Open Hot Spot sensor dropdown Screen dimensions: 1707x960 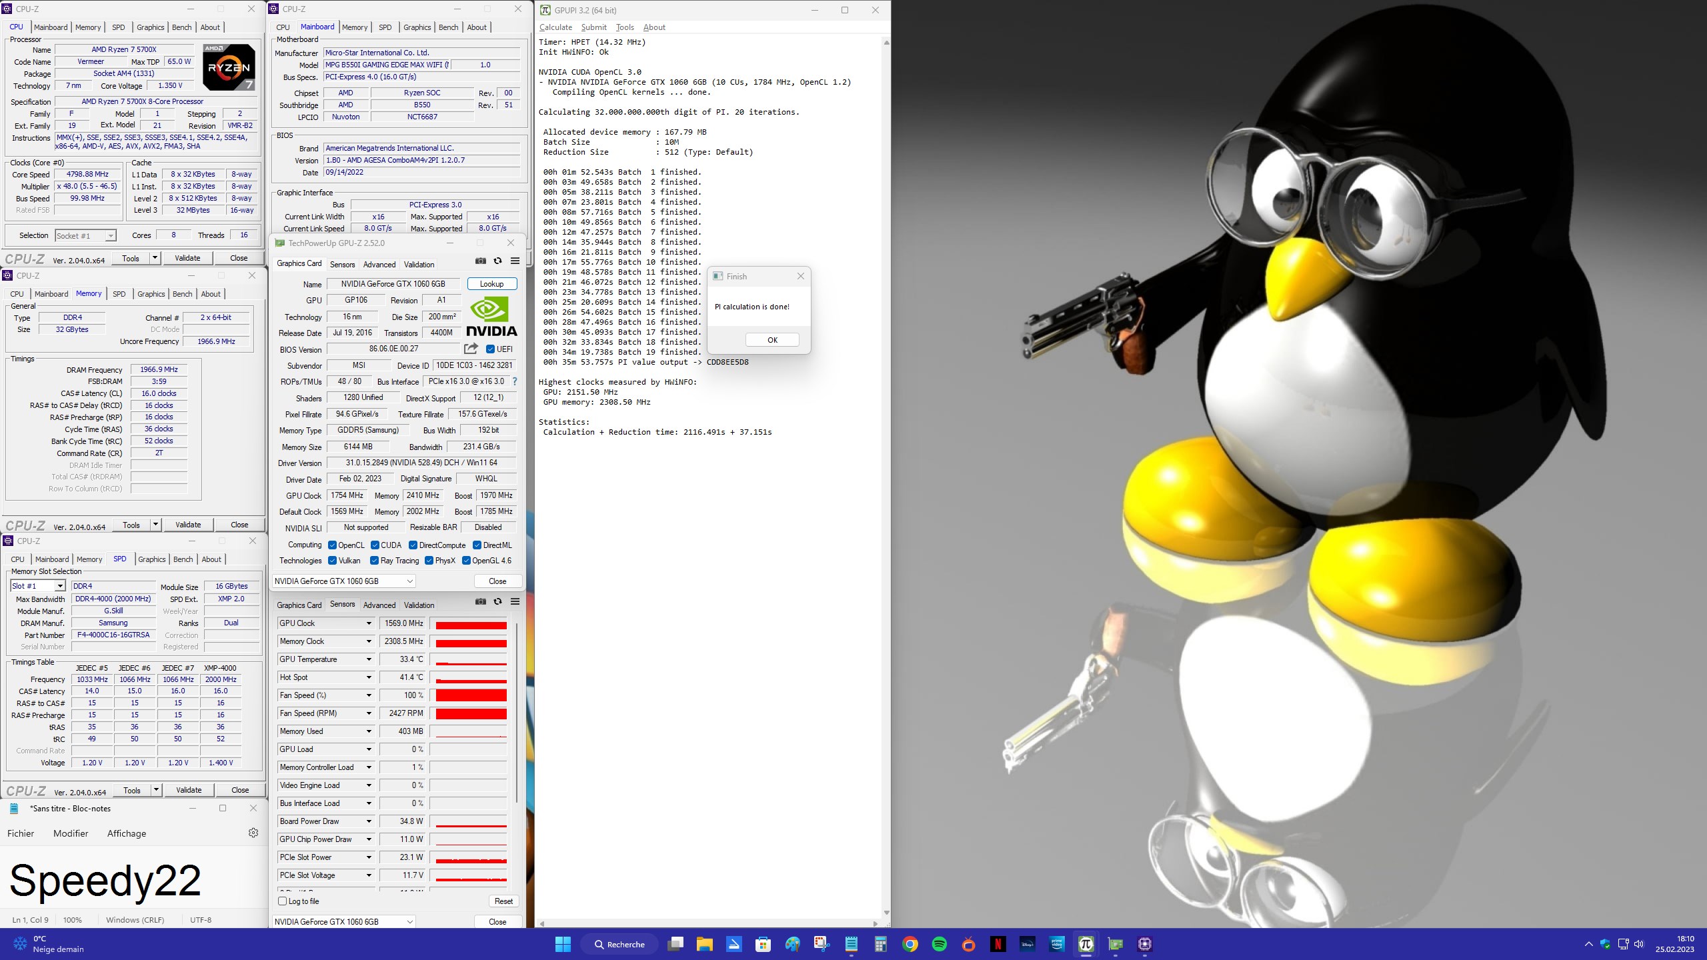[x=369, y=677]
